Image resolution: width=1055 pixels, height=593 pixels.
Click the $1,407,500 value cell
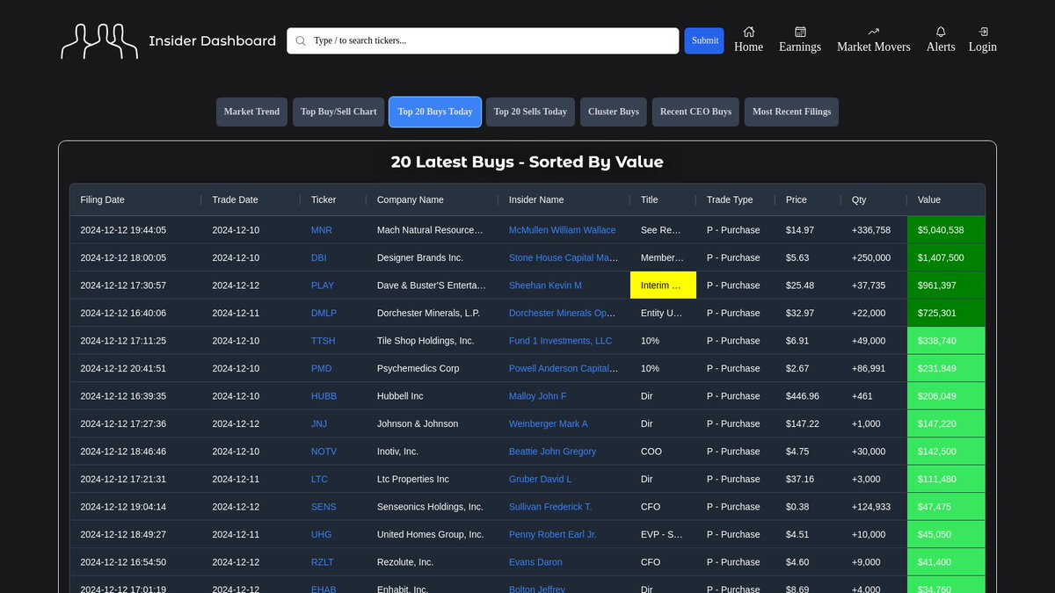tap(946, 257)
